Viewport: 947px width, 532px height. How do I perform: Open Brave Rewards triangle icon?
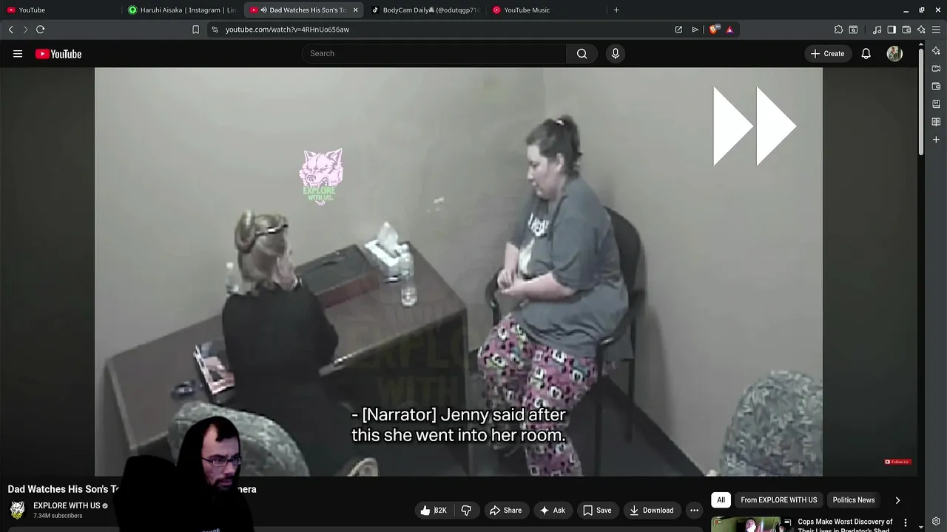point(729,30)
